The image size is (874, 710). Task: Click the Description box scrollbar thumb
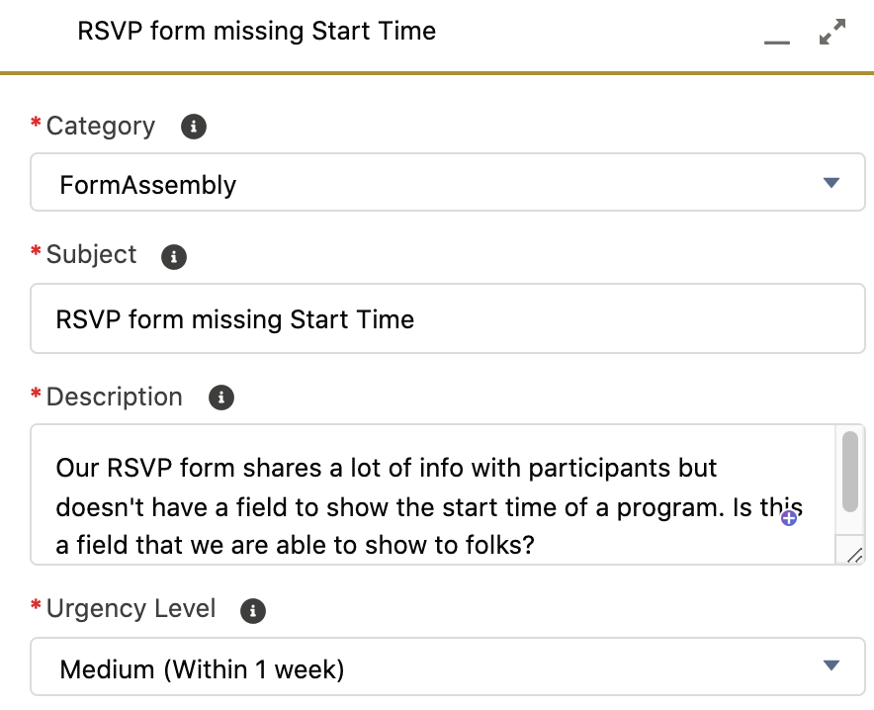(850, 472)
